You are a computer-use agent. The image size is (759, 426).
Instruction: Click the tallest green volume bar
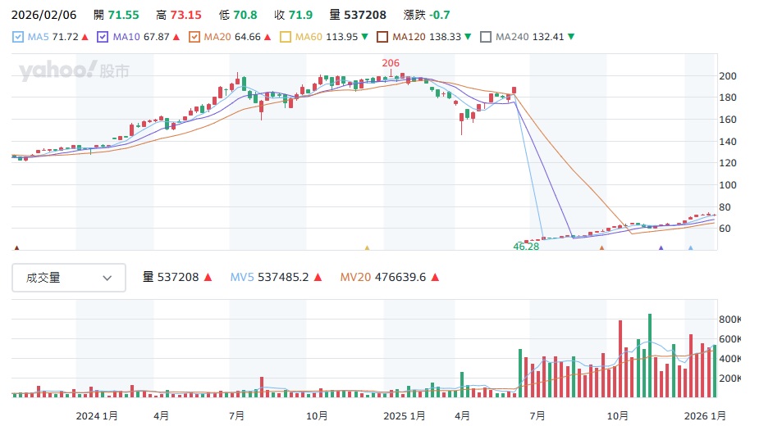click(x=650, y=356)
